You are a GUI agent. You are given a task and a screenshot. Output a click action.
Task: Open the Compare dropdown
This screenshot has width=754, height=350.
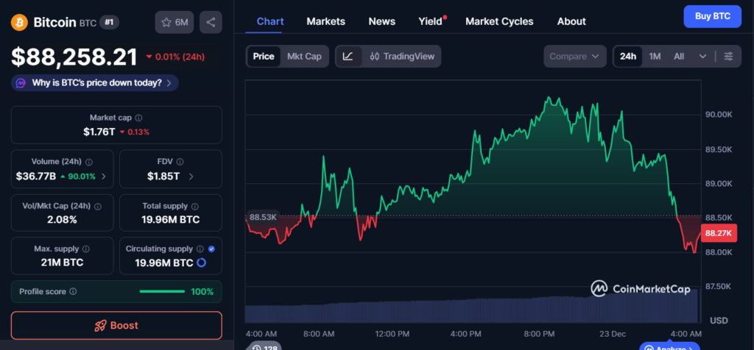pos(575,56)
